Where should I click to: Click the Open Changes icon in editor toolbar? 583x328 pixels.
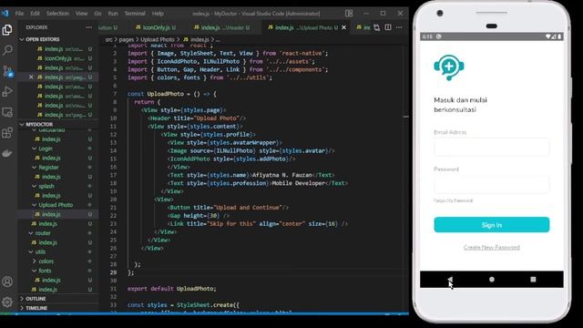(x=376, y=27)
